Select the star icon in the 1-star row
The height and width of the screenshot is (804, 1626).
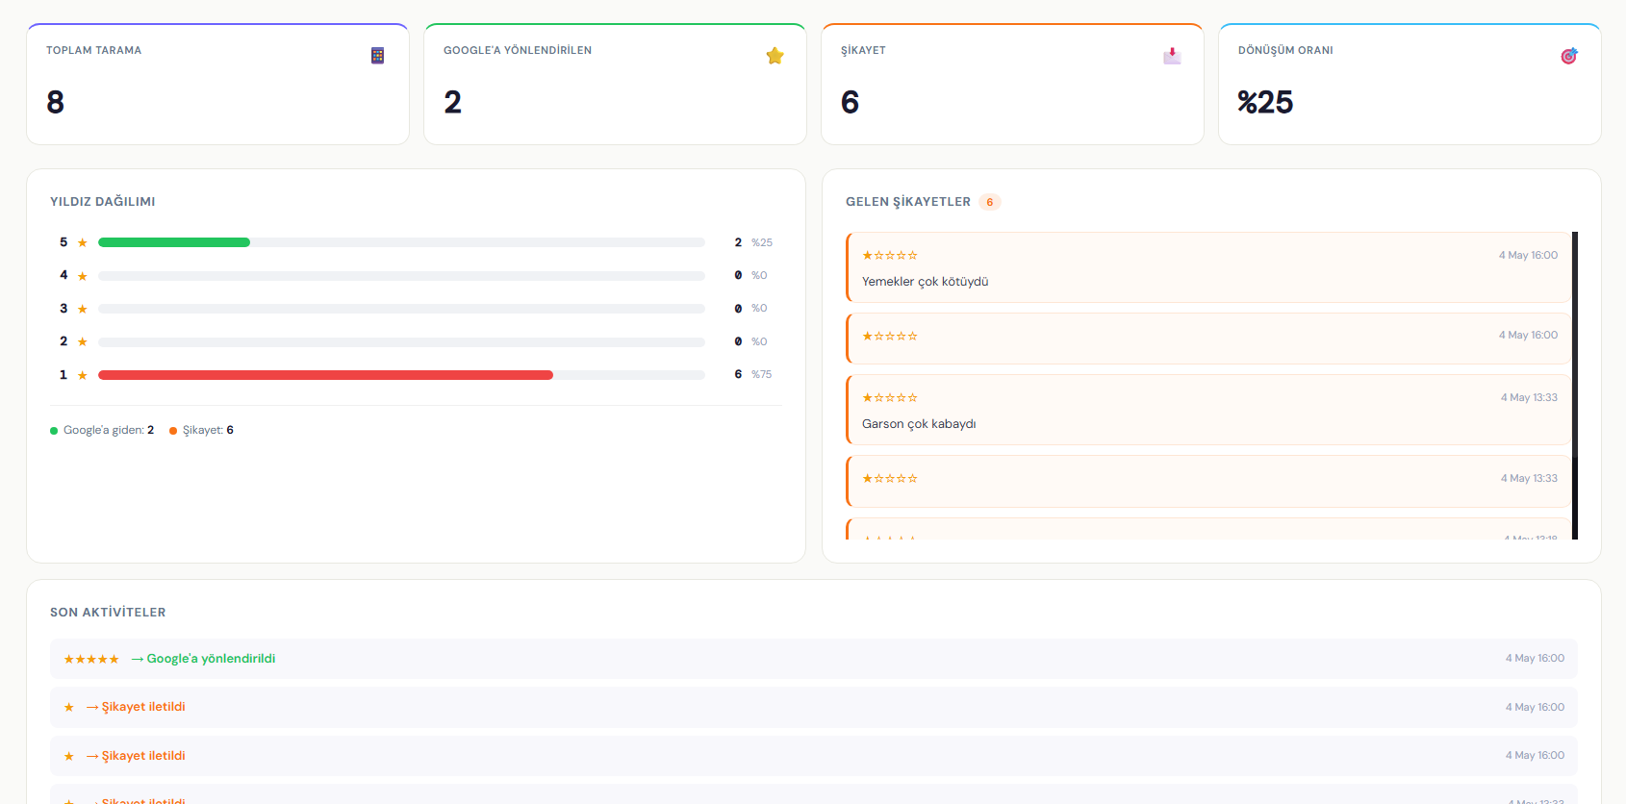tap(83, 375)
